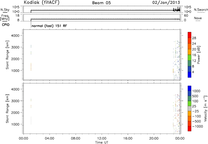Click 'normal (fast) 151 RF' text
This screenshot has width=208, height=144.
[x=49, y=26]
